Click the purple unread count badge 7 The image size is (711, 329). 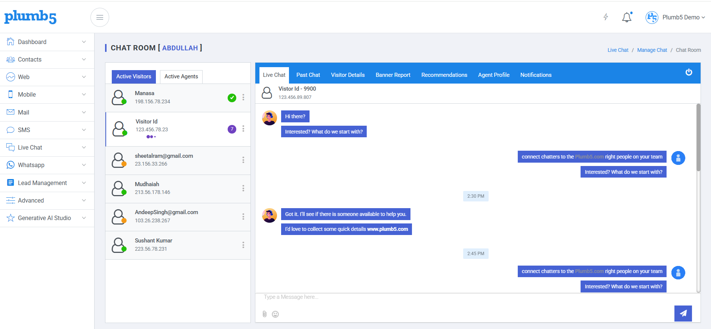click(x=232, y=129)
